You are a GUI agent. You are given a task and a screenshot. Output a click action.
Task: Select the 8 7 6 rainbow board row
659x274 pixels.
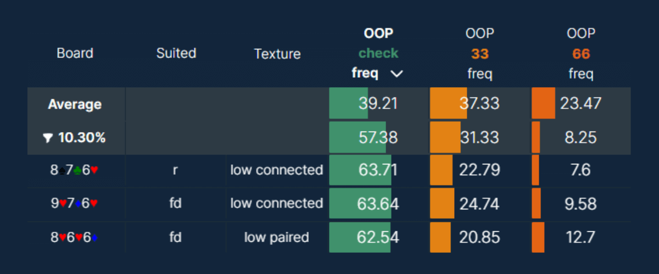point(75,170)
